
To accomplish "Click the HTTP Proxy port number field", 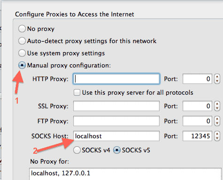I will click(197, 79).
